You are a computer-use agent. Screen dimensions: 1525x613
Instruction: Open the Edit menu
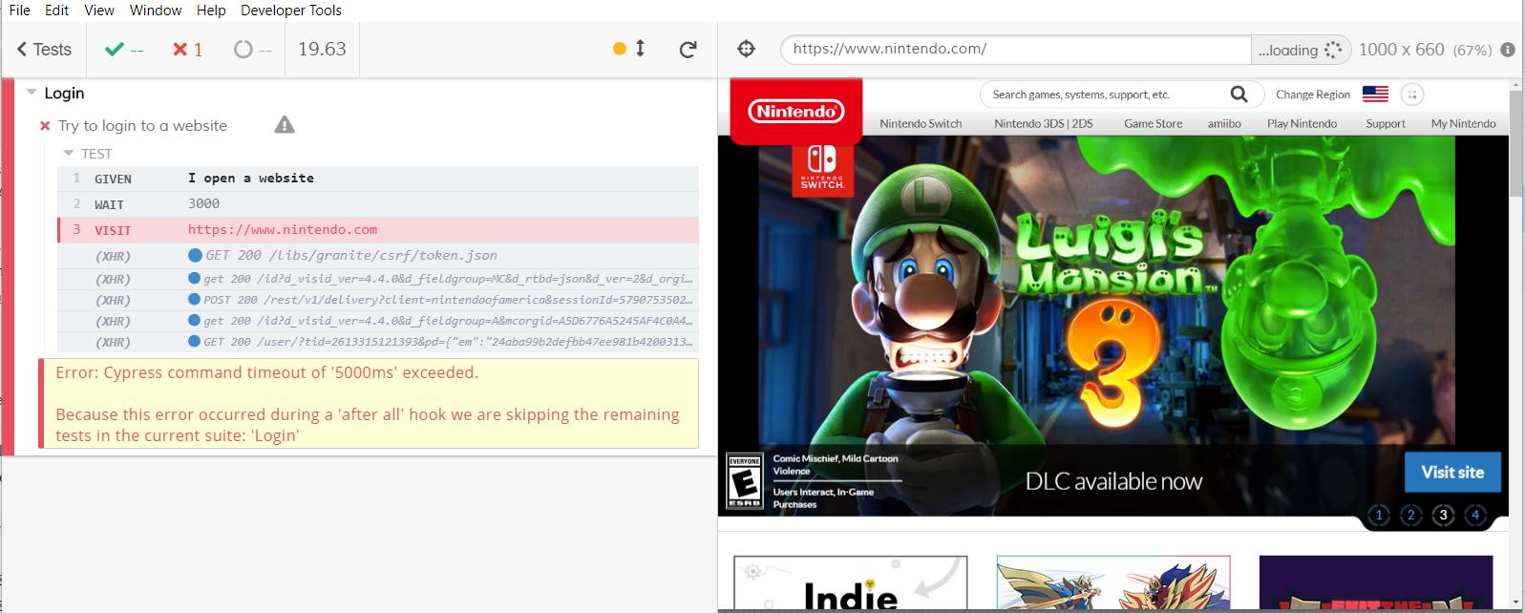(56, 10)
